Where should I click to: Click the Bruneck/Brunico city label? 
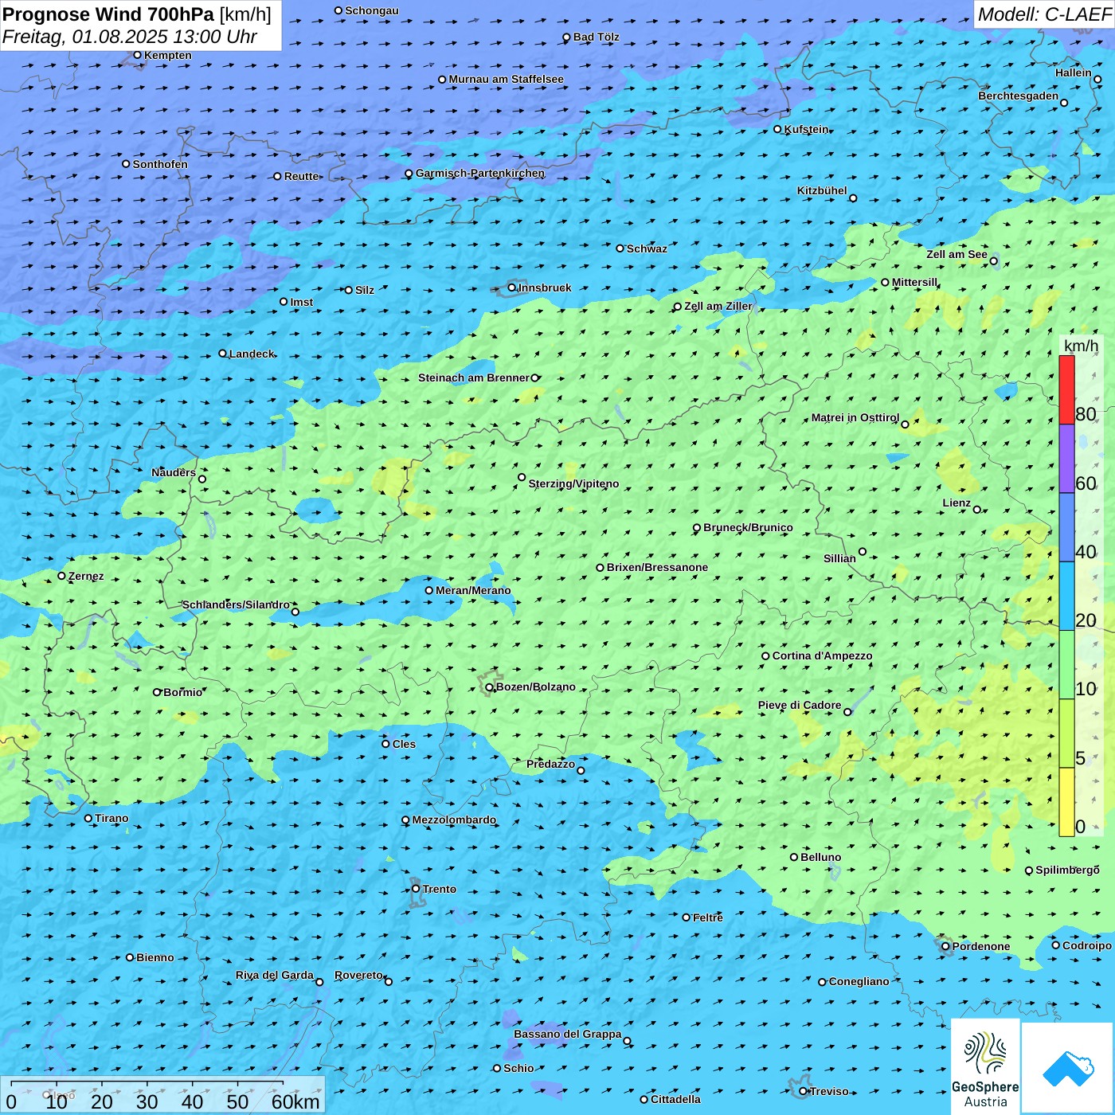(748, 527)
